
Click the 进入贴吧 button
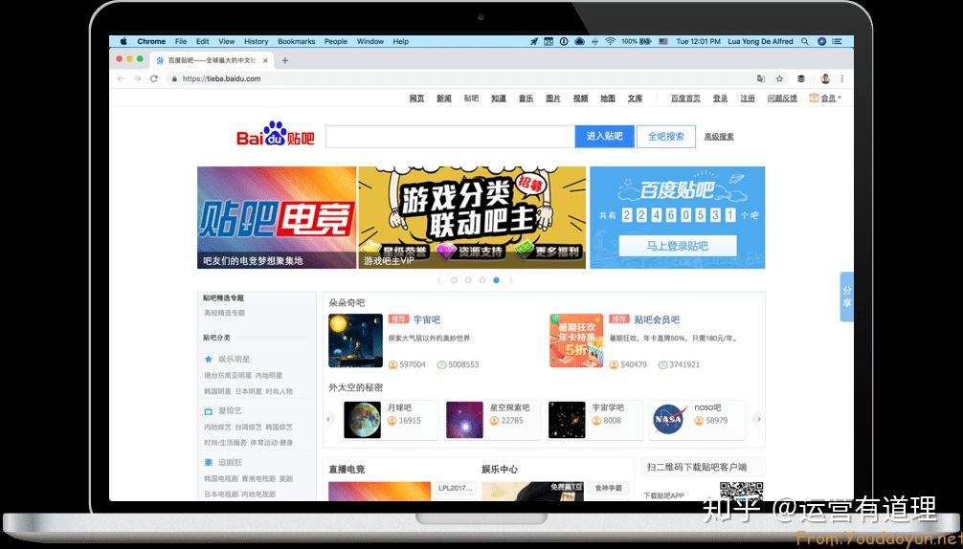(x=604, y=136)
